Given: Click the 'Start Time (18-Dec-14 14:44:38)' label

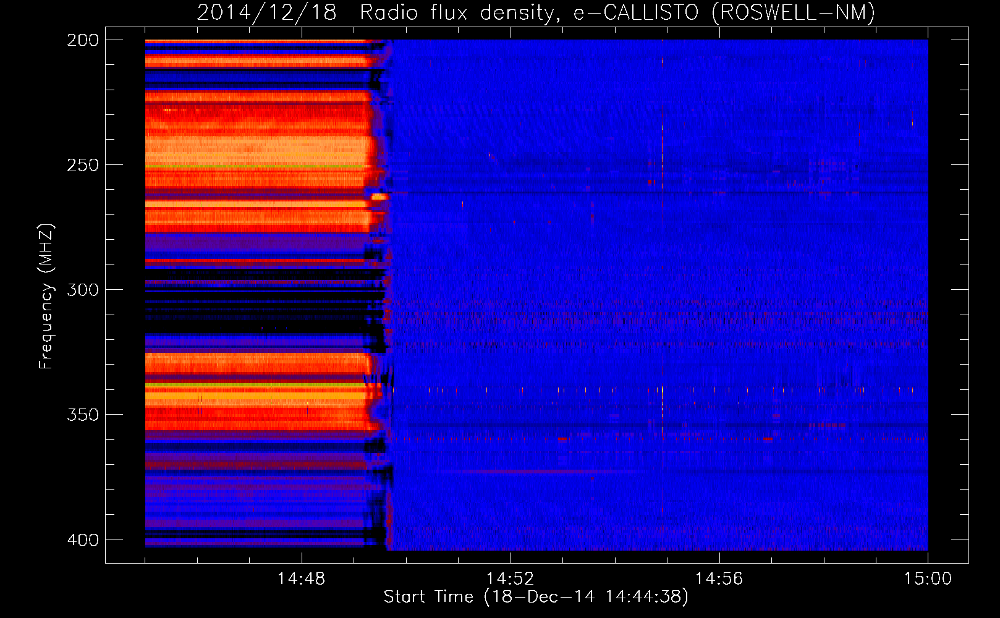Looking at the screenshot, I should (x=536, y=597).
